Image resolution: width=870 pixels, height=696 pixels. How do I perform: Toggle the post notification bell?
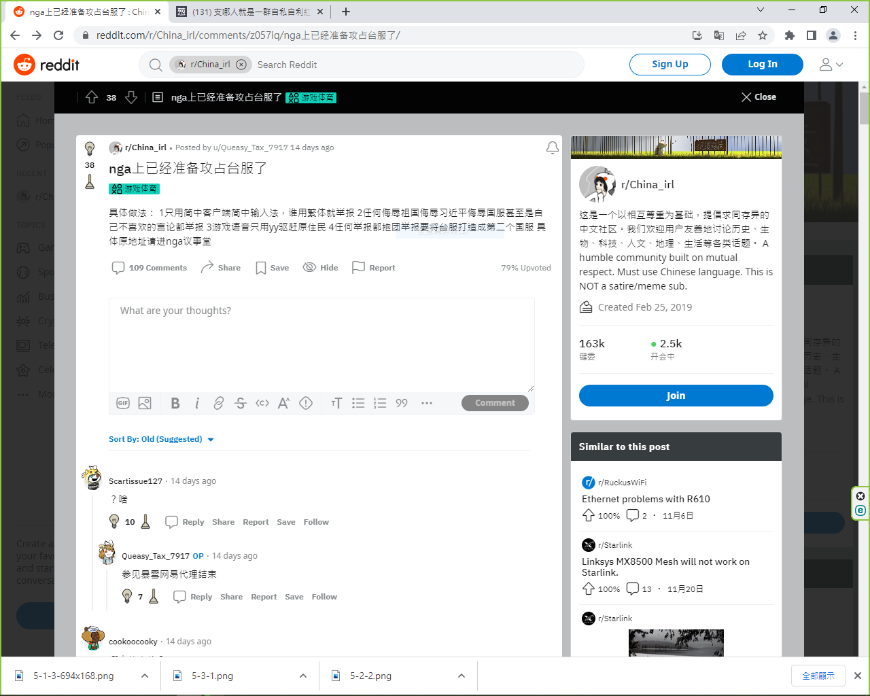click(x=553, y=147)
